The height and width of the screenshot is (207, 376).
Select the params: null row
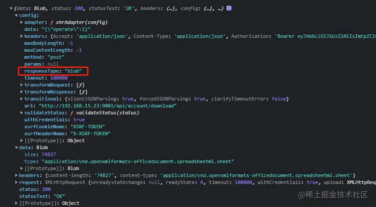coord(41,64)
